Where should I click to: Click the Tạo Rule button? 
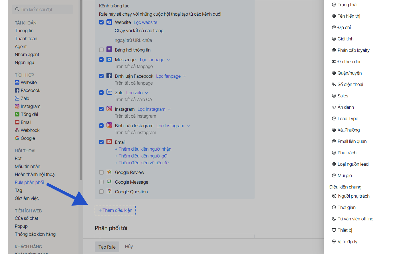tap(107, 247)
